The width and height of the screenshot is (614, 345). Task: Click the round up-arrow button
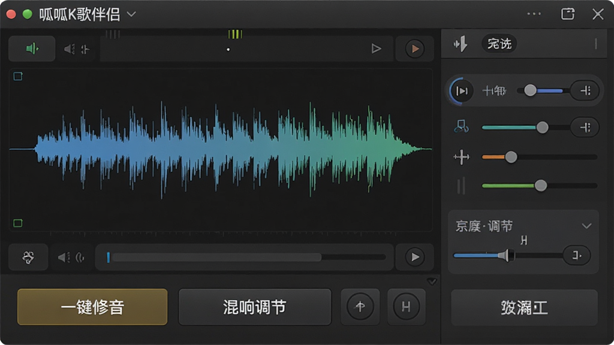pos(360,307)
